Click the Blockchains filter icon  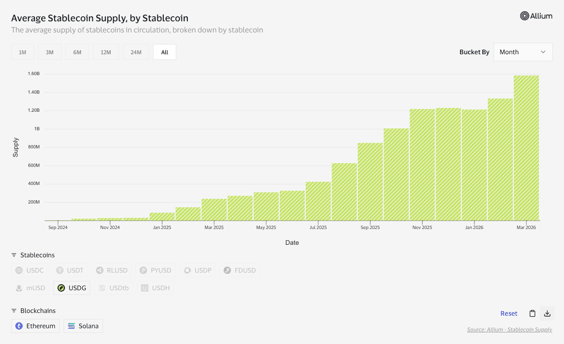pyautogui.click(x=14, y=311)
